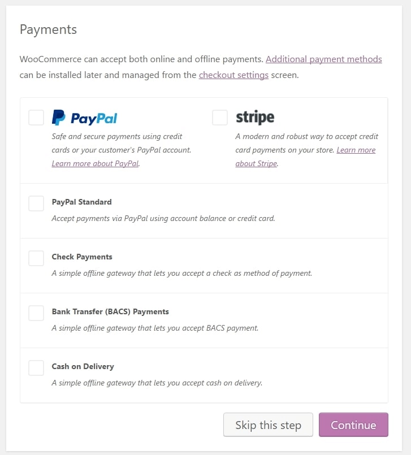The image size is (411, 455).
Task: Click the PayPal logo
Action: coord(85,118)
